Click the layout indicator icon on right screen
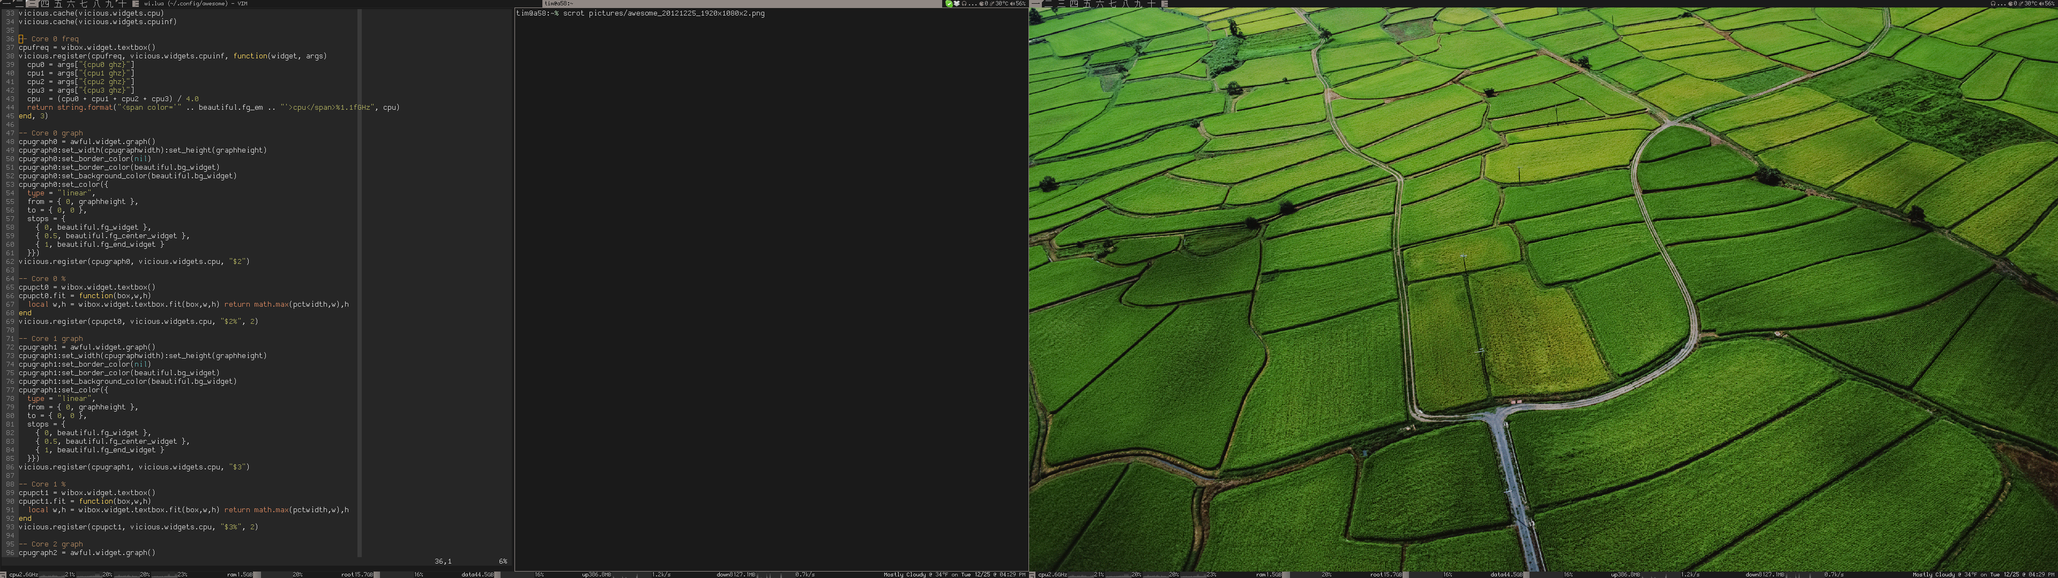The height and width of the screenshot is (578, 2058). 1165,4
